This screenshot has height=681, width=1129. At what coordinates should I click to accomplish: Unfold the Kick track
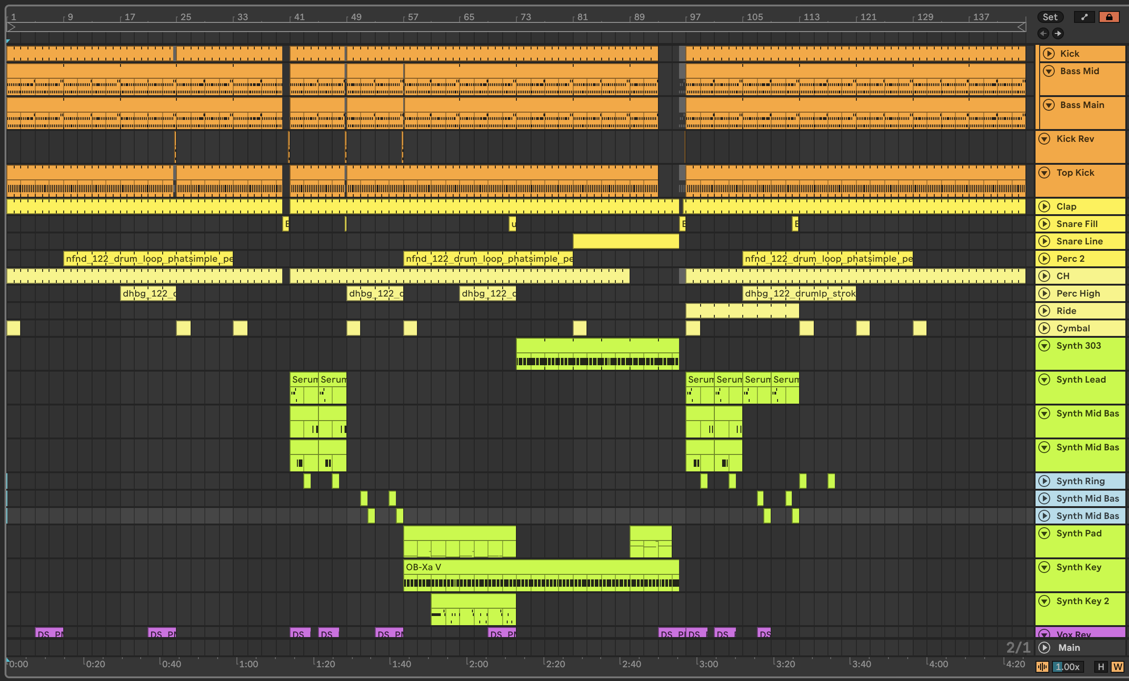click(x=1048, y=54)
